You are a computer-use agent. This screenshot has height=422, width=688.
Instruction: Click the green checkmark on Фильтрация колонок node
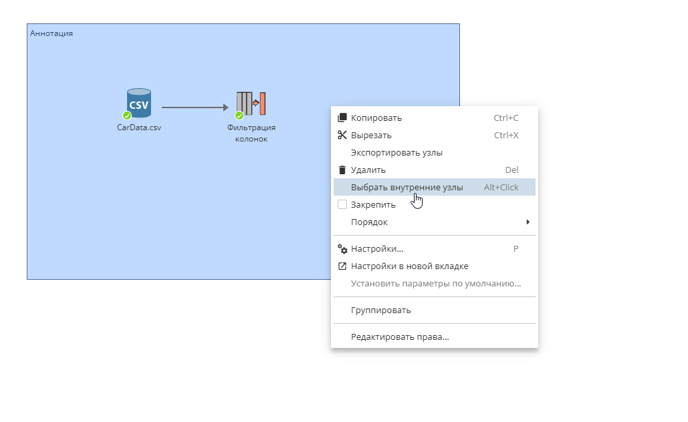(238, 116)
